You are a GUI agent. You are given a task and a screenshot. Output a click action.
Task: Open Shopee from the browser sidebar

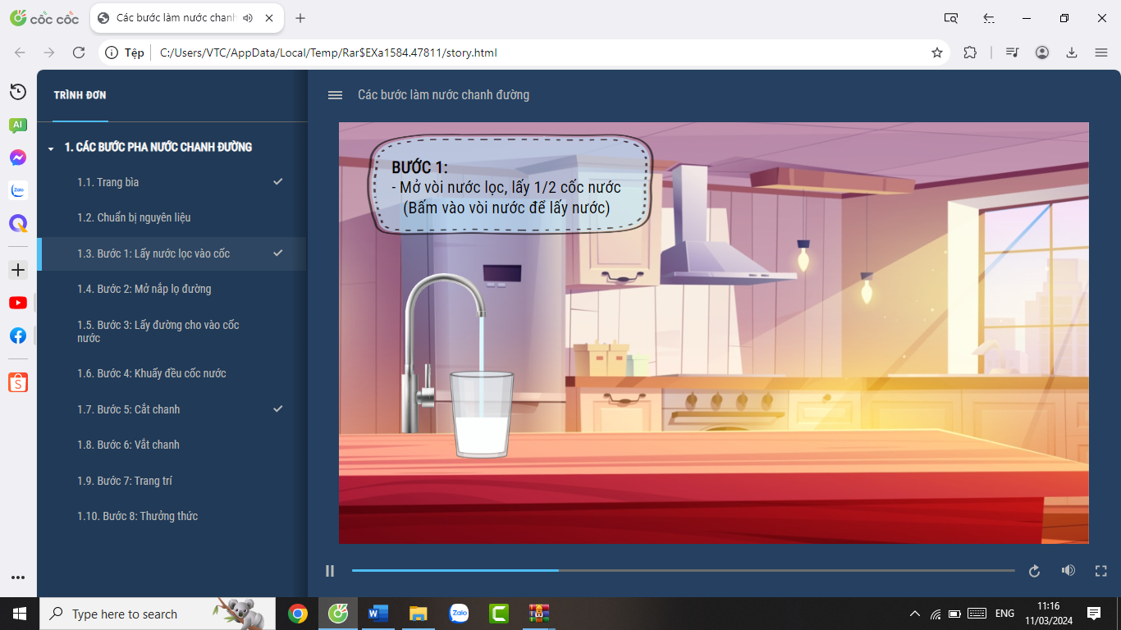click(x=18, y=382)
